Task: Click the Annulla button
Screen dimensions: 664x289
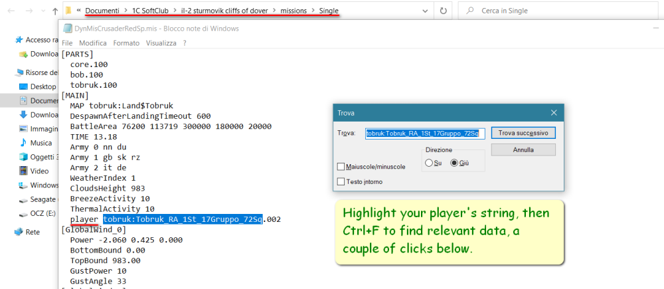Action: tap(523, 149)
